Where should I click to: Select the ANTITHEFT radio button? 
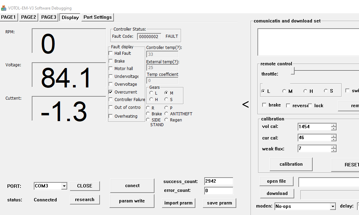(x=166, y=114)
